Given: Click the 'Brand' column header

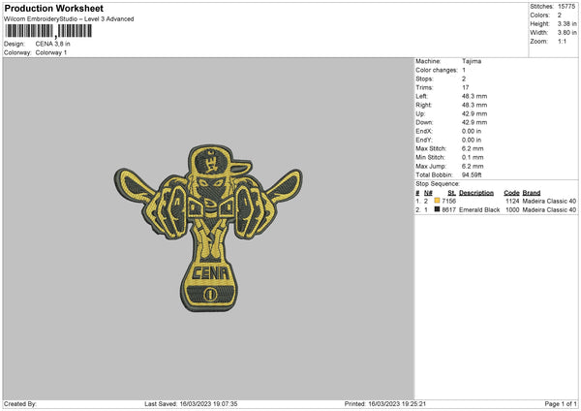Looking at the screenshot, I should click(x=532, y=193).
